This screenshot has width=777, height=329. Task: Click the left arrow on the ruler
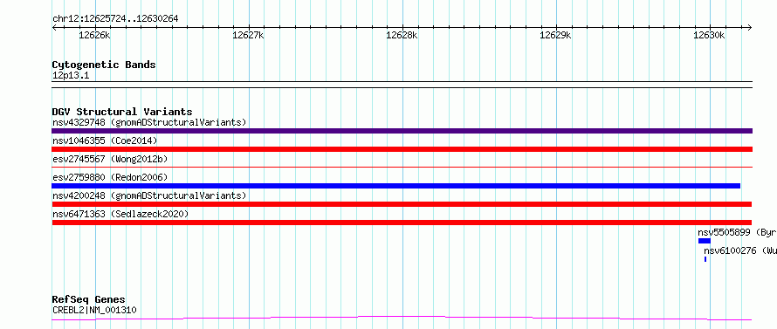click(54, 28)
